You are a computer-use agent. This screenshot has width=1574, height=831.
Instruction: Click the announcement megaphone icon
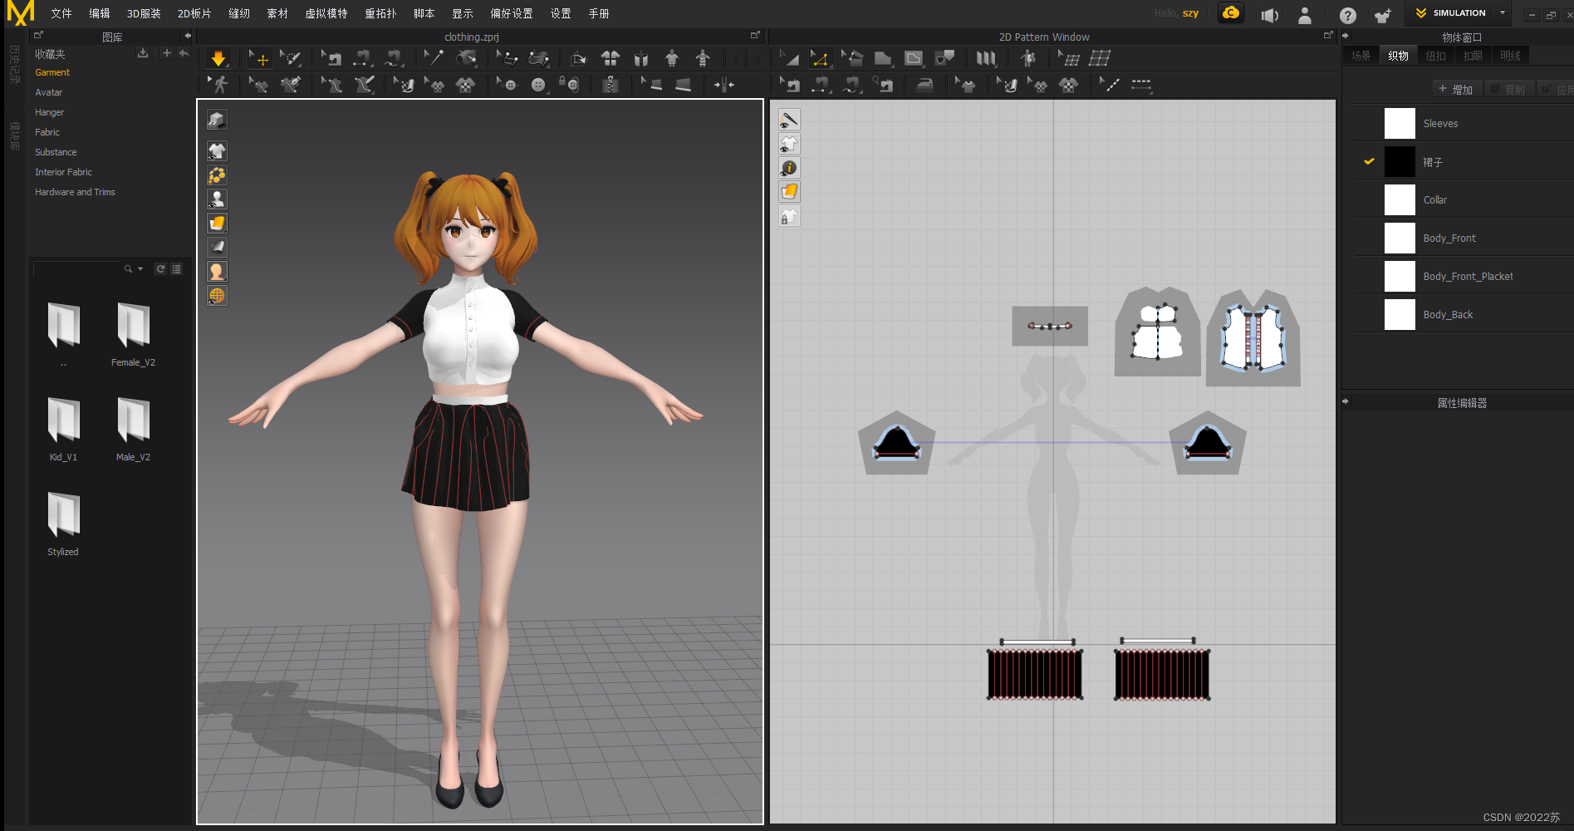1269,15
